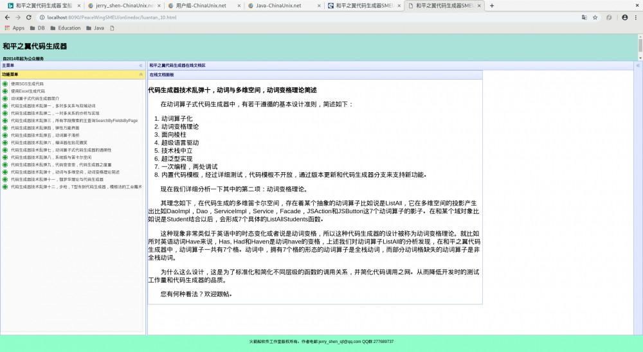Screen dimensions: 643x352
Task: Click green icon for 乱弹十二 item
Action: click(5, 187)
